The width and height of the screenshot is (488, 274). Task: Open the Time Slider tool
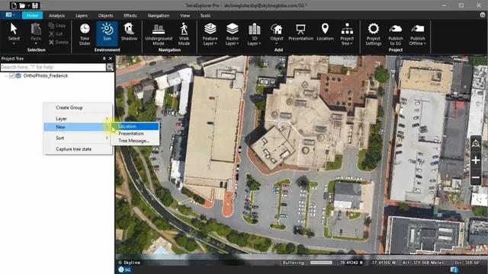click(x=85, y=33)
